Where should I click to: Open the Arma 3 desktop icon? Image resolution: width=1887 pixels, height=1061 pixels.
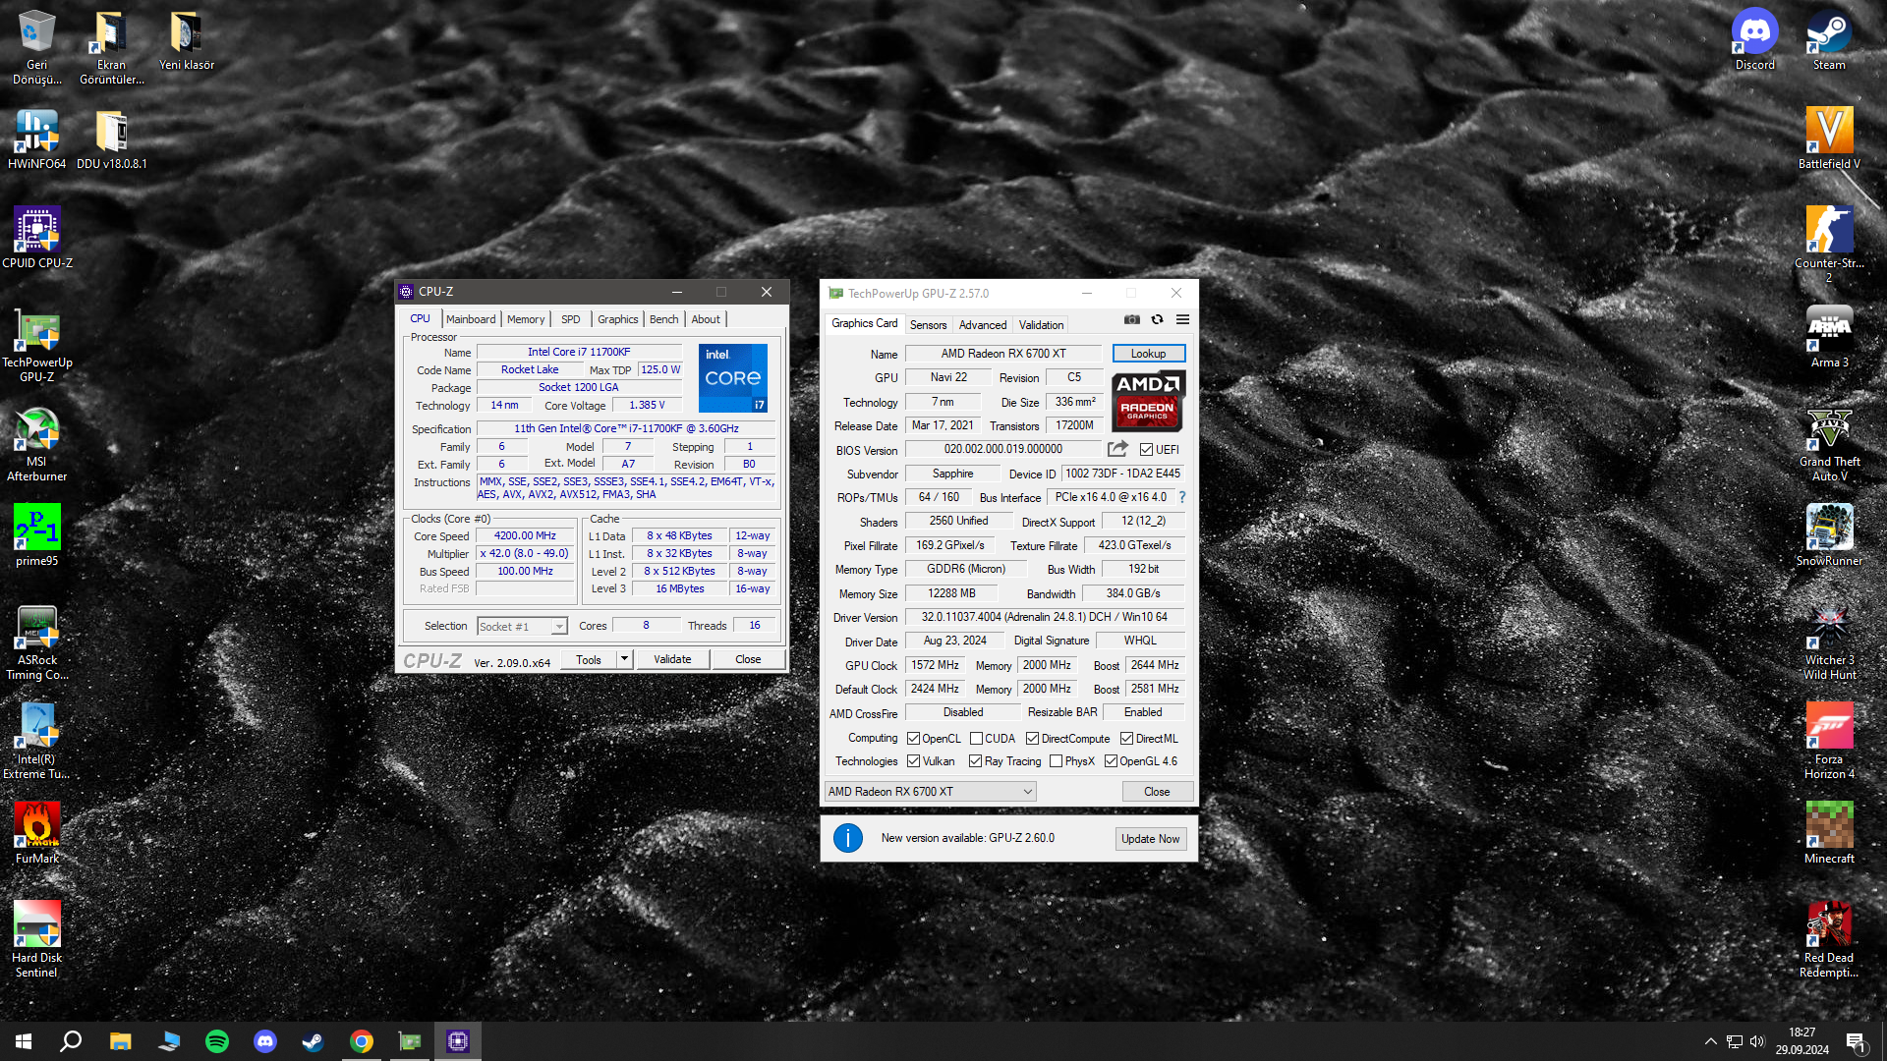[1829, 337]
